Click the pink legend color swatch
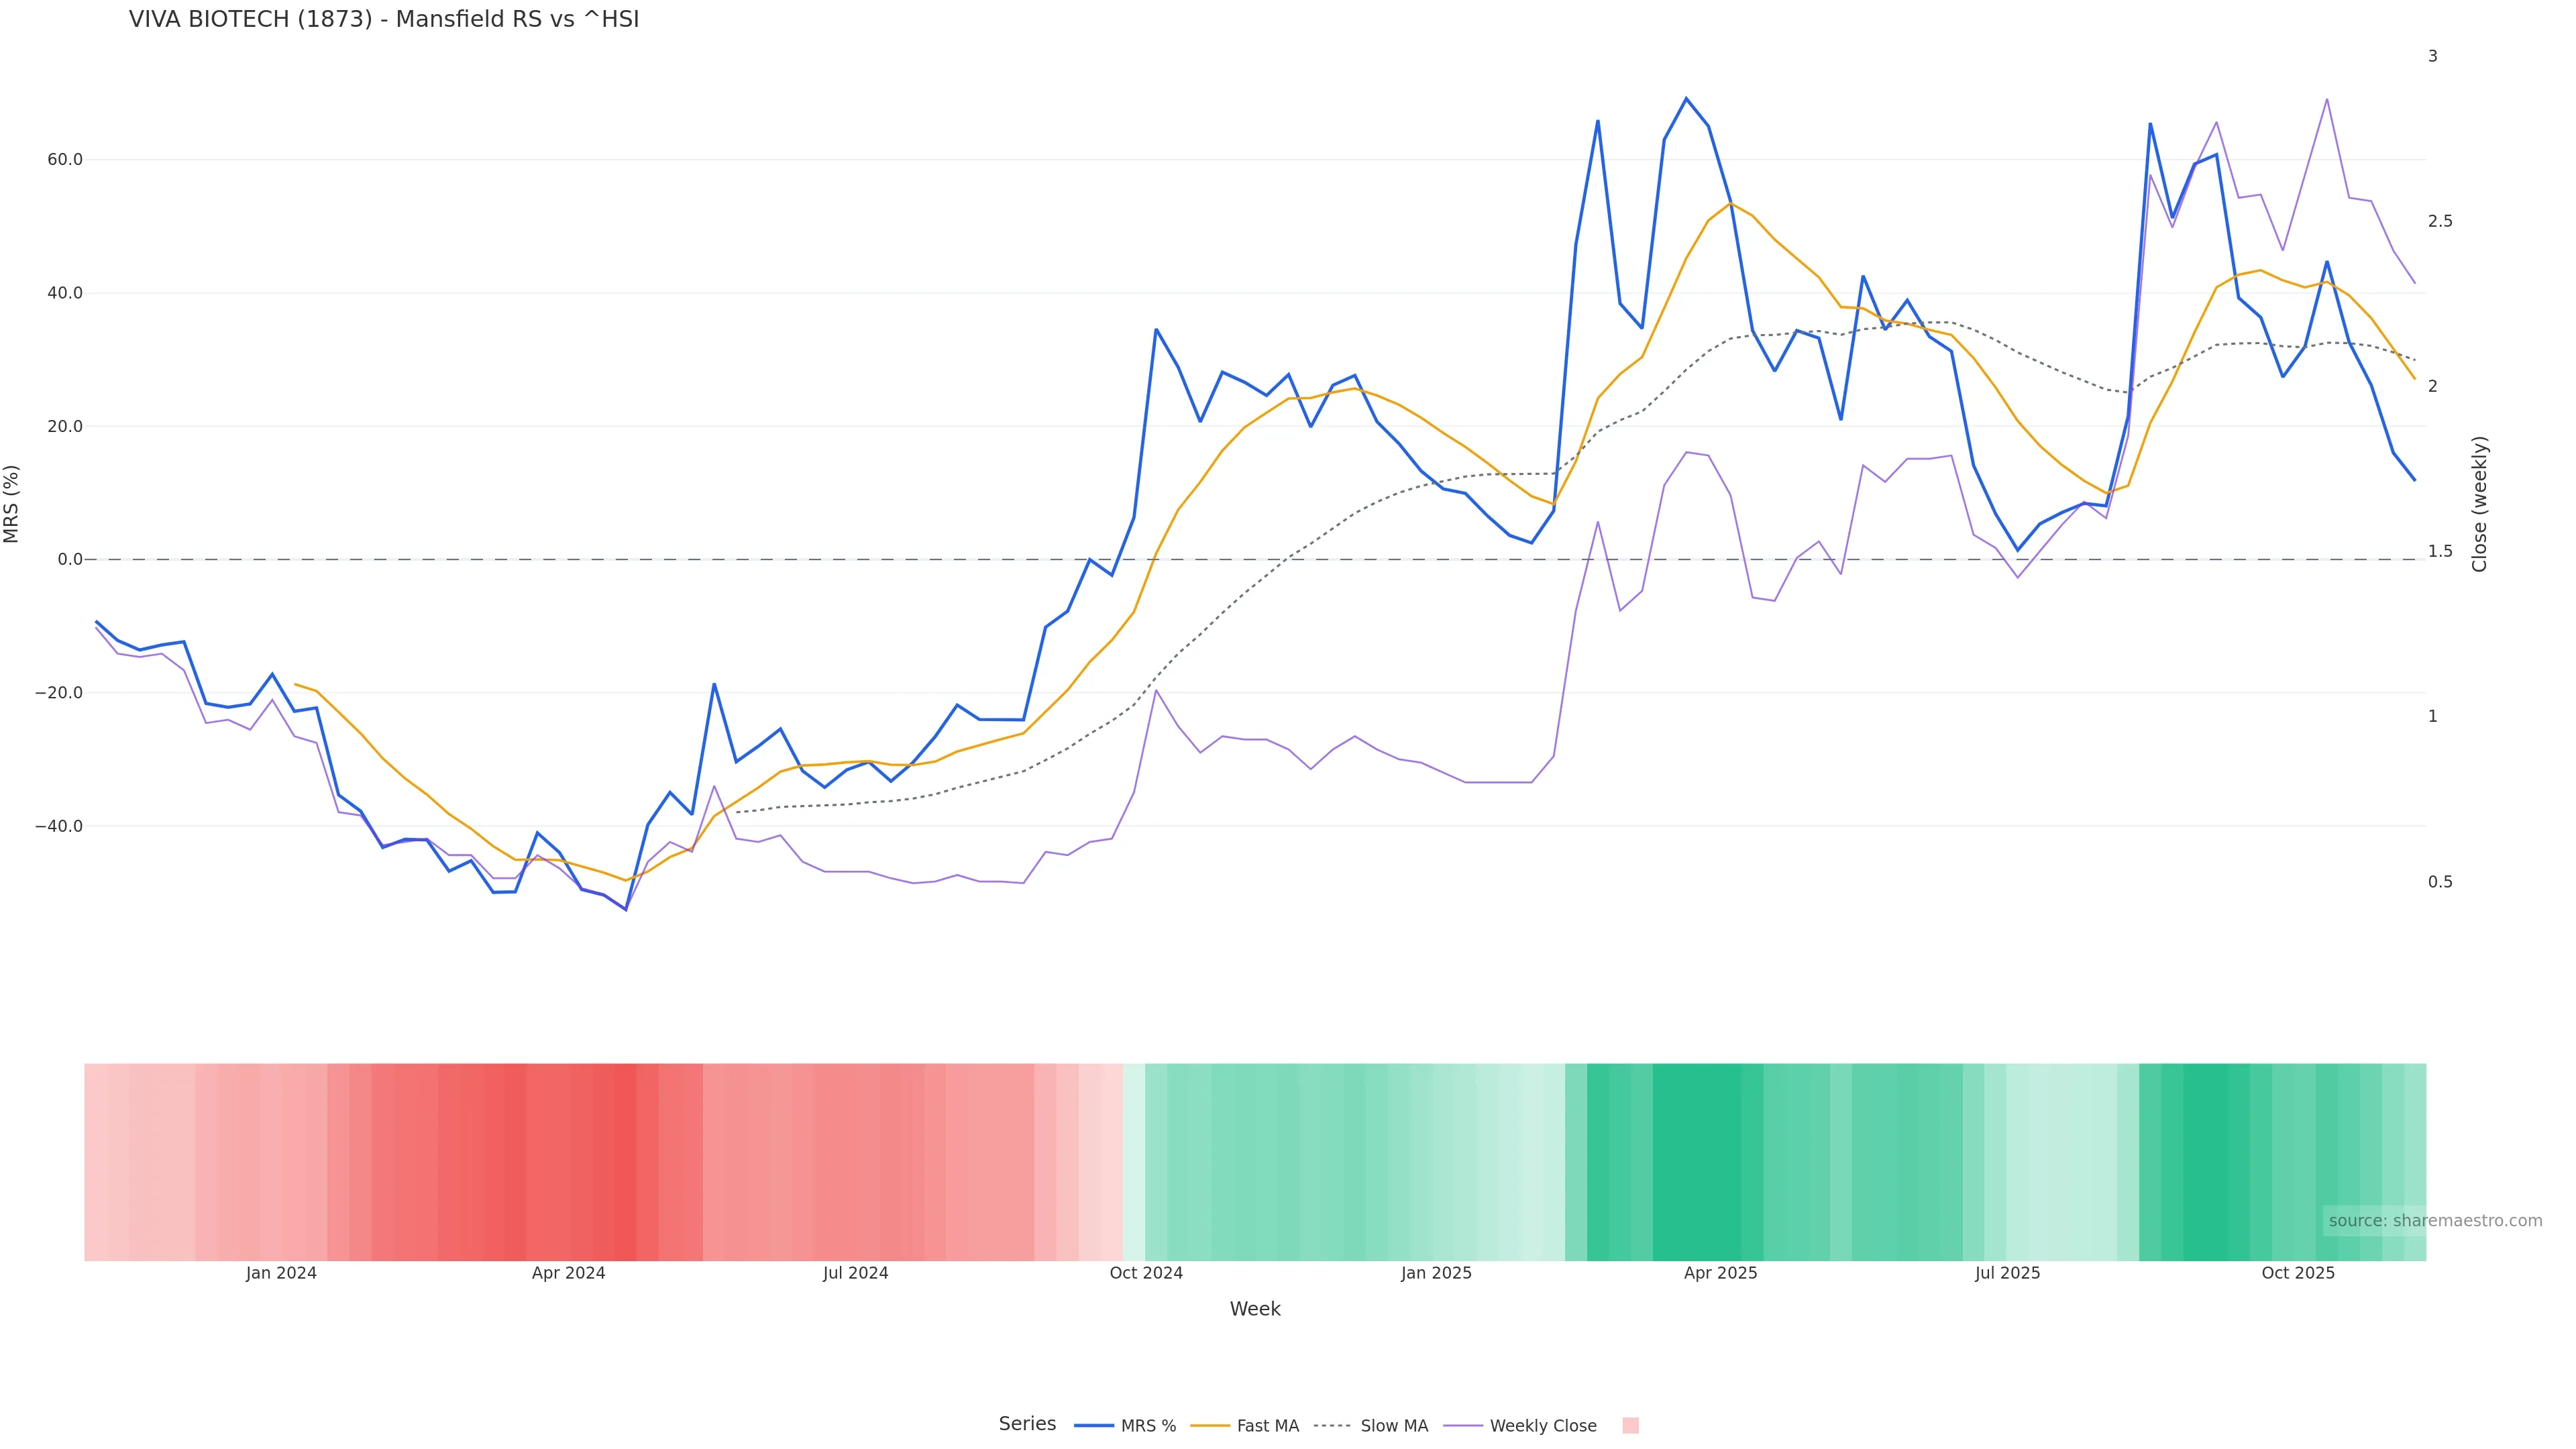2576x1449 pixels. pyautogui.click(x=1630, y=1426)
